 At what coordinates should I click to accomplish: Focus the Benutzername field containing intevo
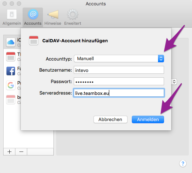tap(119, 70)
